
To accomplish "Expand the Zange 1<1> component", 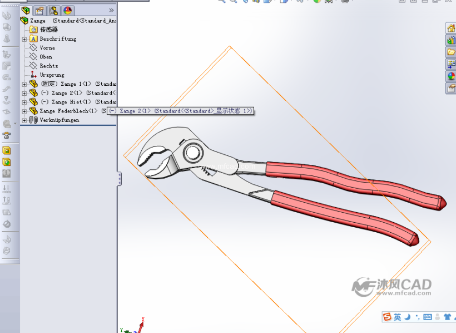I will pyautogui.click(x=24, y=84).
